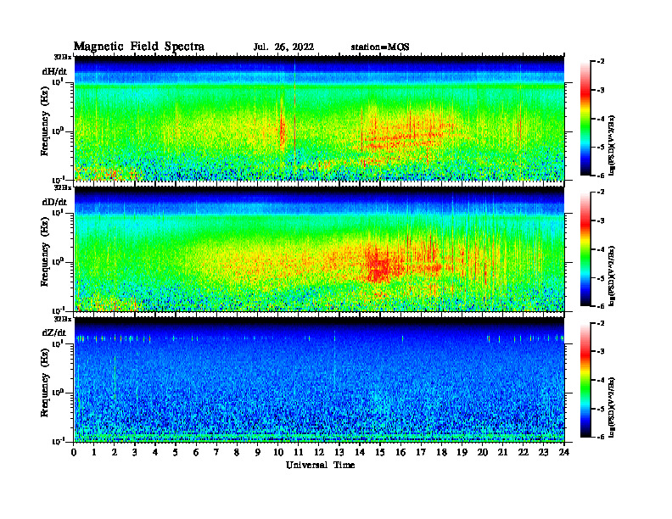Click hour 6 on the Universal Time axis

(x=196, y=452)
